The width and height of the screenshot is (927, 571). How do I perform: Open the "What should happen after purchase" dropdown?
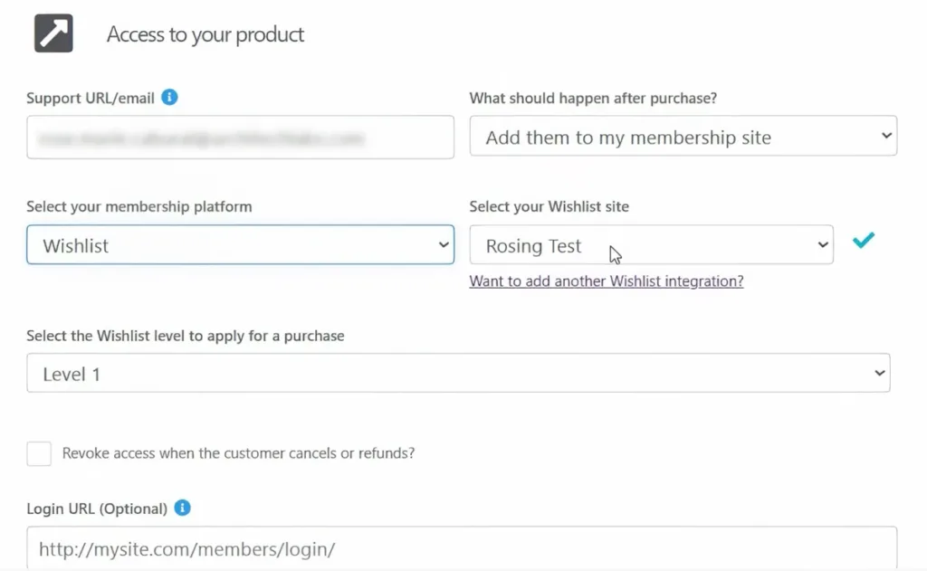[683, 136]
